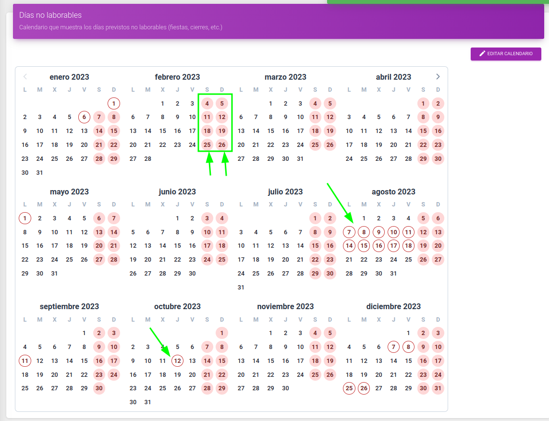Select October 1 in octubre 2023
This screenshot has width=549, height=421.
222,333
